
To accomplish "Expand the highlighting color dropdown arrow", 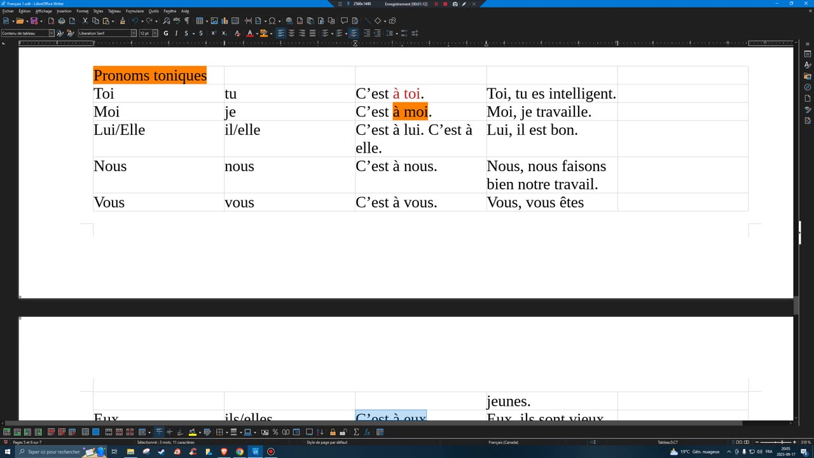I will [271, 33].
